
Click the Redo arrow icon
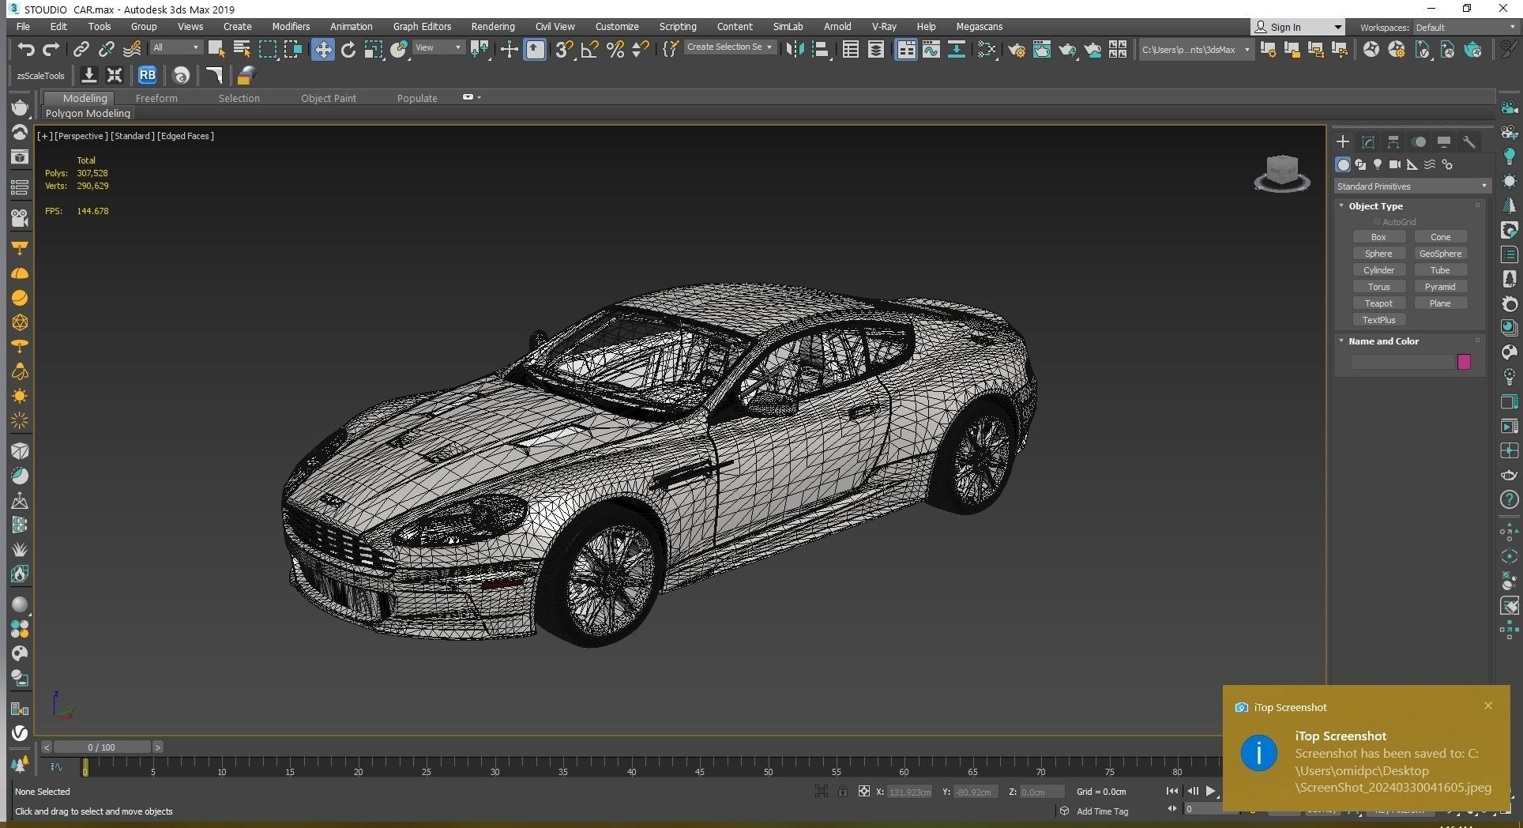(x=51, y=50)
